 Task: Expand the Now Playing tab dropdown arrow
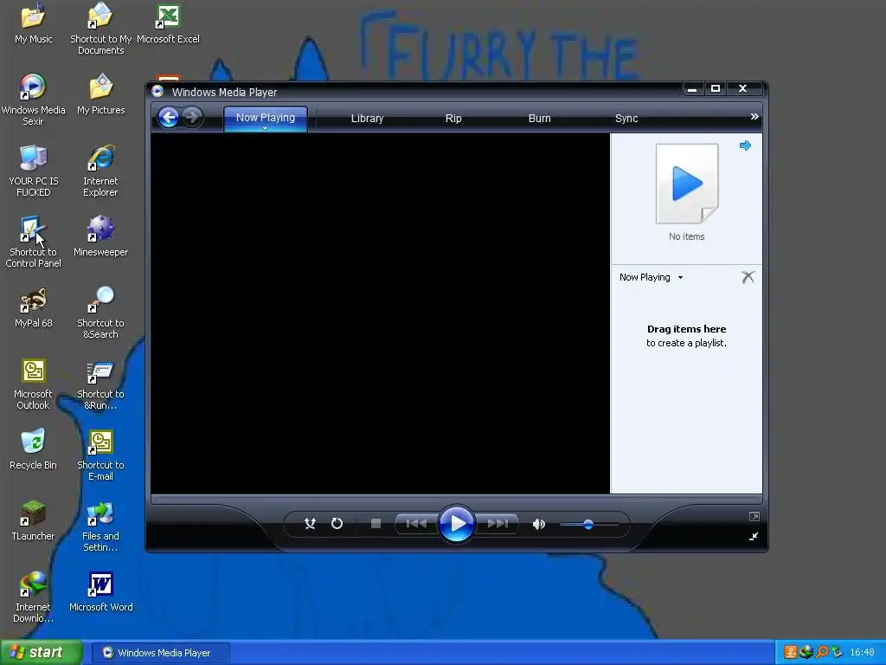(265, 129)
